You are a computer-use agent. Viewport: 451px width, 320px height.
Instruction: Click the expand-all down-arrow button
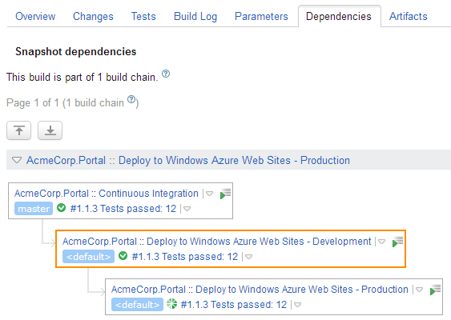pos(50,130)
